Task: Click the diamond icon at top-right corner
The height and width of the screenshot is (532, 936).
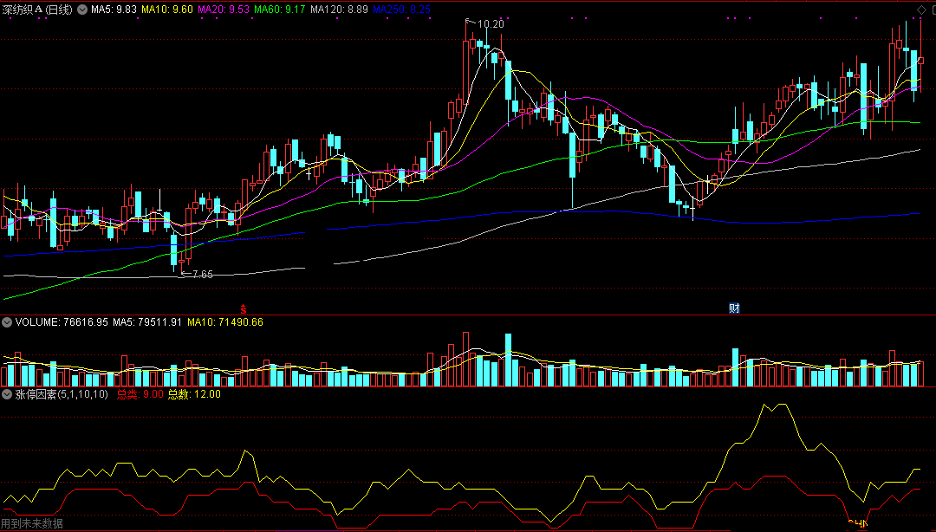Action: pos(920,10)
